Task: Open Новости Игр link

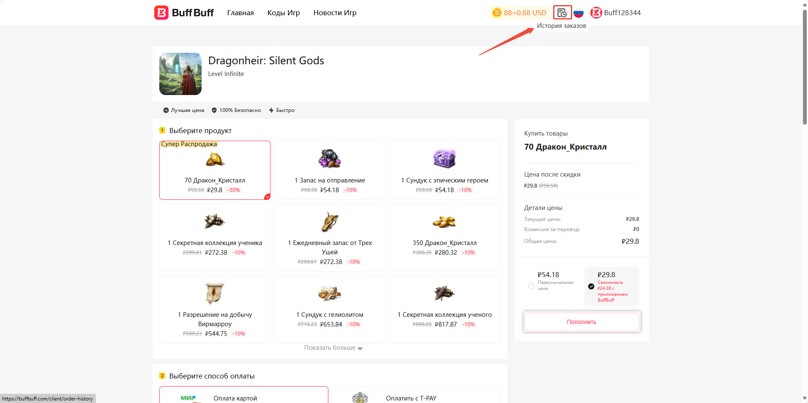Action: coord(335,13)
